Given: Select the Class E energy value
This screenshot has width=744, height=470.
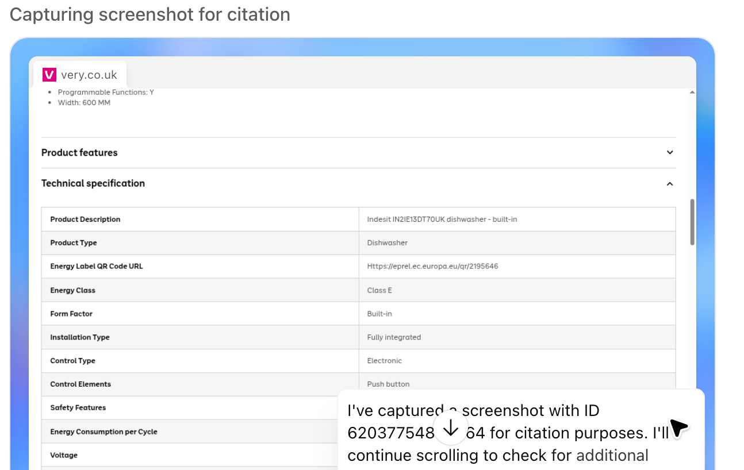Looking at the screenshot, I should [379, 290].
